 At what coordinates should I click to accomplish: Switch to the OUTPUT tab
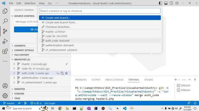click(x=96, y=80)
